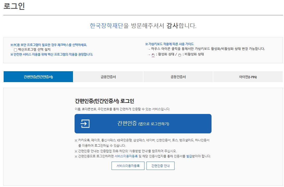Check the 백신프로그램 선택 설치 checkbox

click(x=15, y=50)
